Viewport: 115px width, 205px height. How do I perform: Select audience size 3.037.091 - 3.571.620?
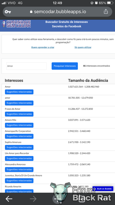point(79,120)
